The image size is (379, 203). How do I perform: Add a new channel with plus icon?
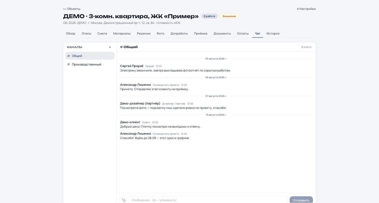coord(110,47)
